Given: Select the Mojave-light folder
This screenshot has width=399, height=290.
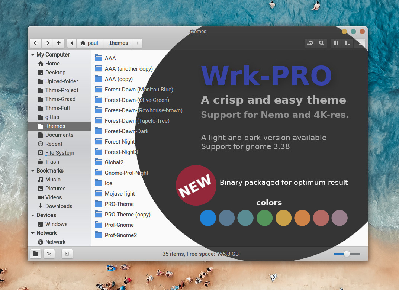Looking at the screenshot, I should click(x=115, y=194).
